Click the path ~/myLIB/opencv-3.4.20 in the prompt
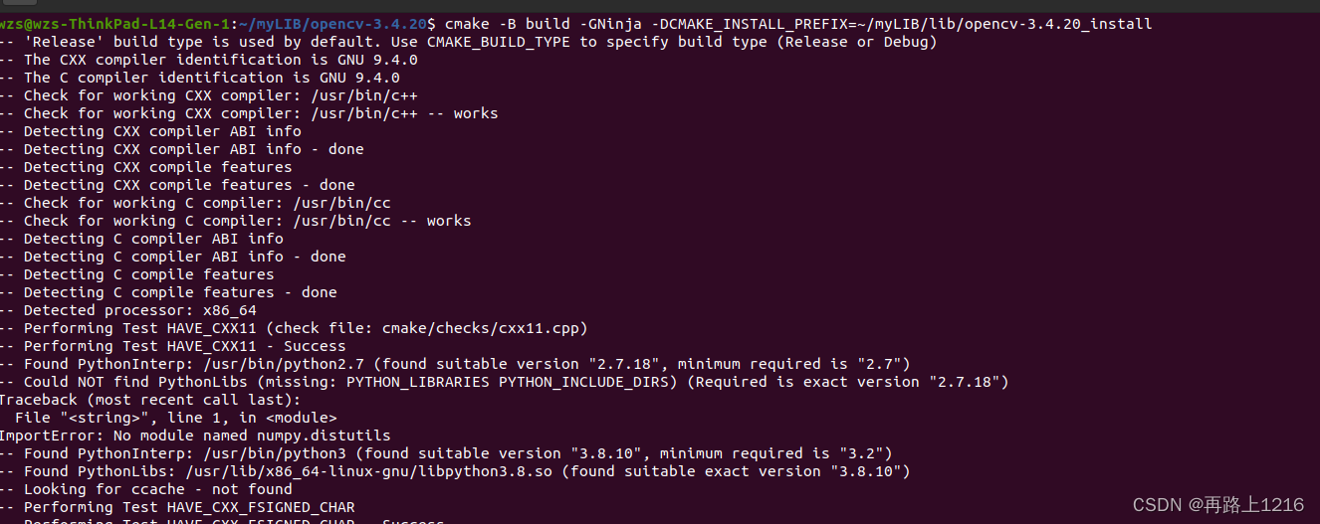This screenshot has width=1320, height=524. (333, 23)
